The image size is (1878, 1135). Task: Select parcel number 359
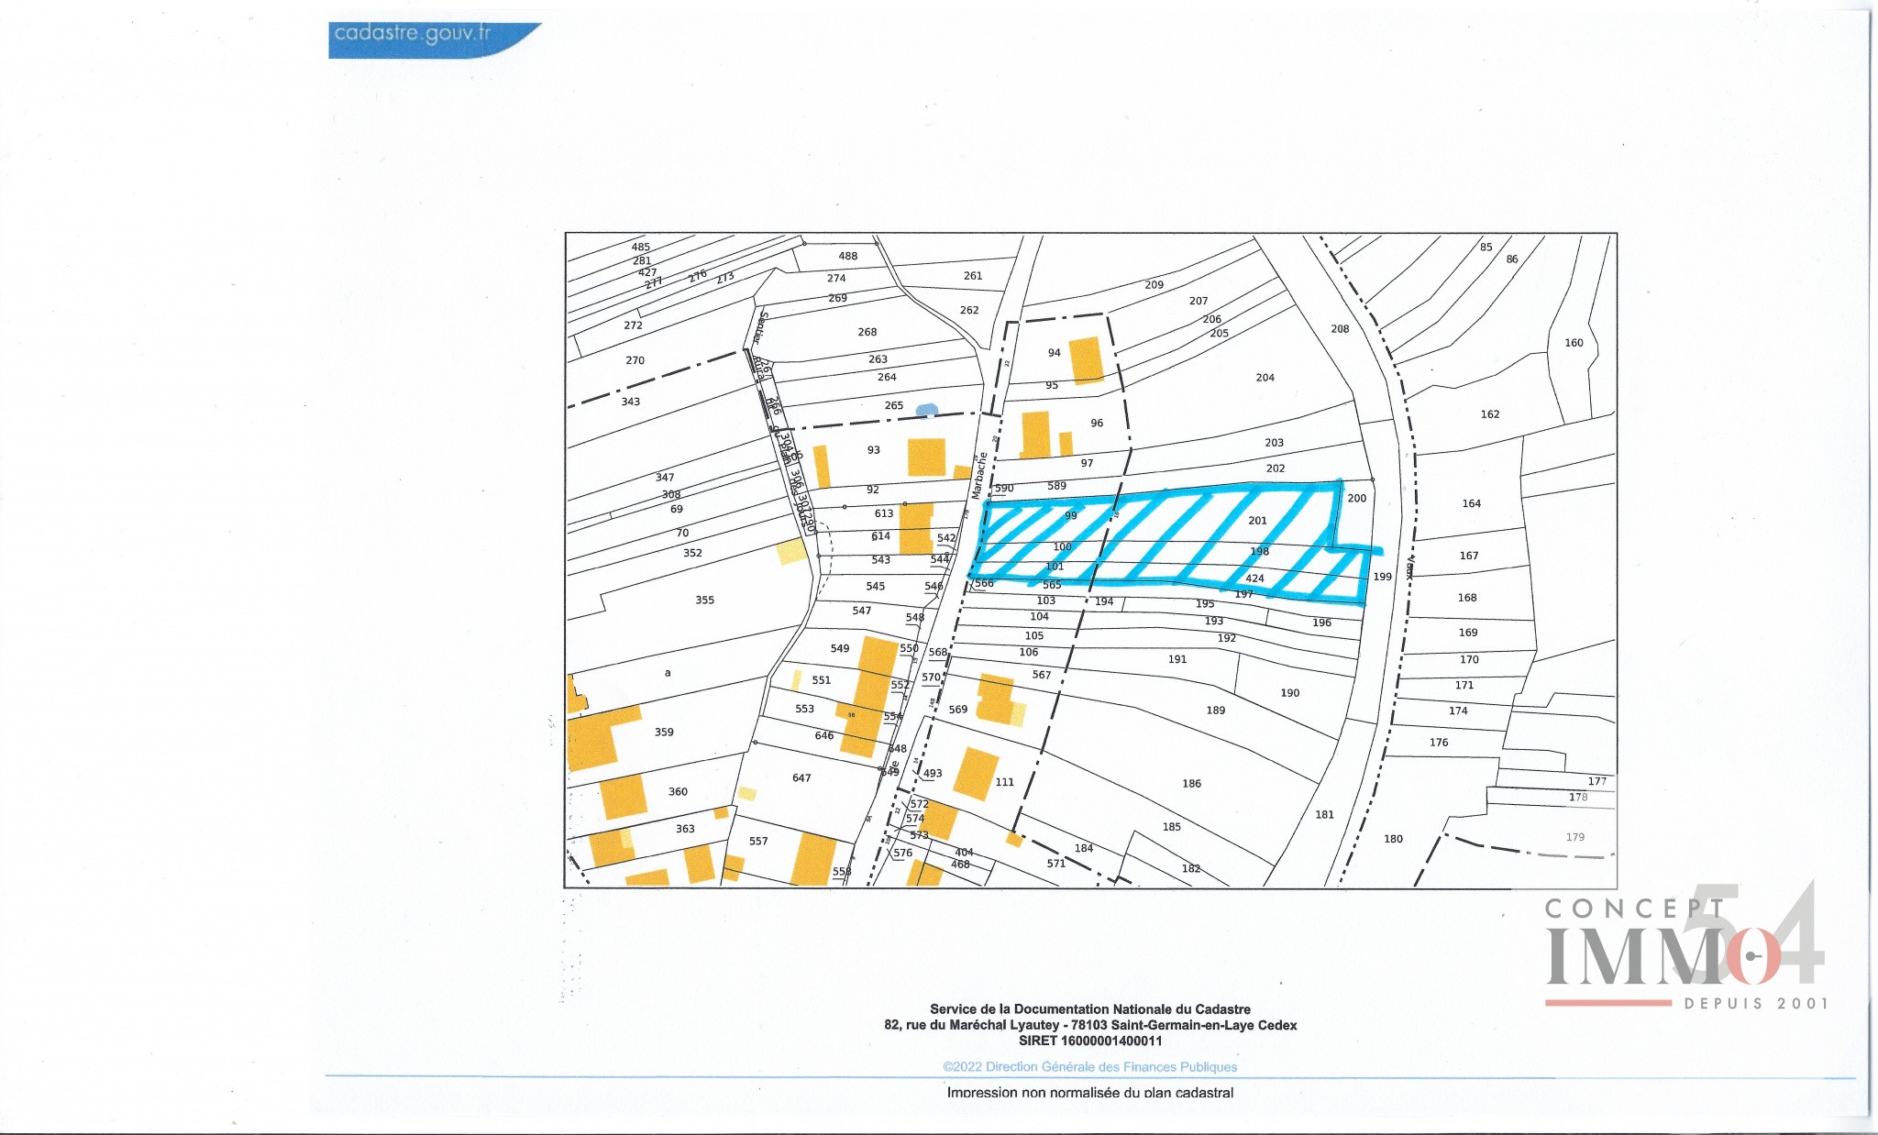pos(664,733)
